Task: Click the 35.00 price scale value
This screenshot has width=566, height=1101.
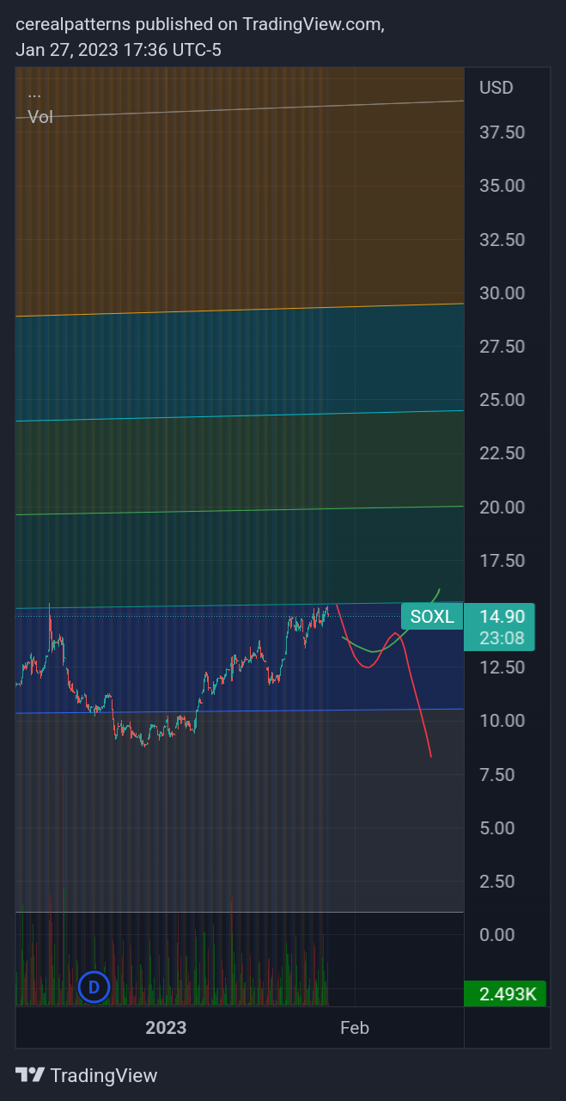Action: (502, 186)
